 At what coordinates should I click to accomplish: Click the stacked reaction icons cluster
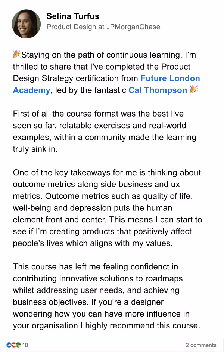(x=13, y=345)
